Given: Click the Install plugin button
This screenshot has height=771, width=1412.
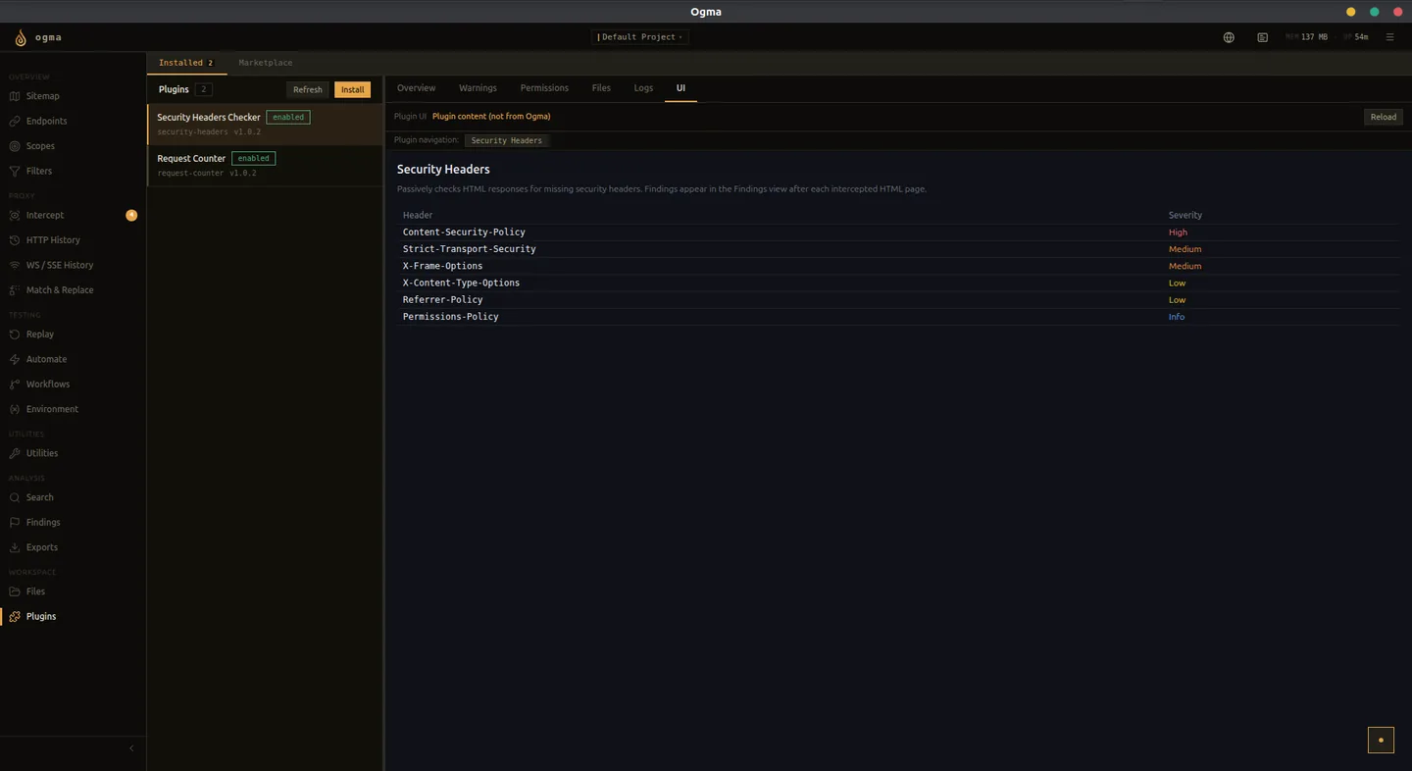Looking at the screenshot, I should pos(352,89).
